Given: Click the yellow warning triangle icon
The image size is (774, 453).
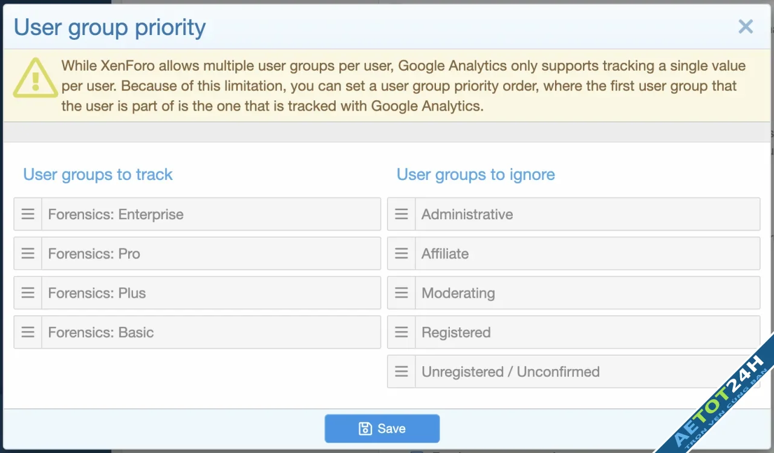Looking at the screenshot, I should pyautogui.click(x=35, y=79).
